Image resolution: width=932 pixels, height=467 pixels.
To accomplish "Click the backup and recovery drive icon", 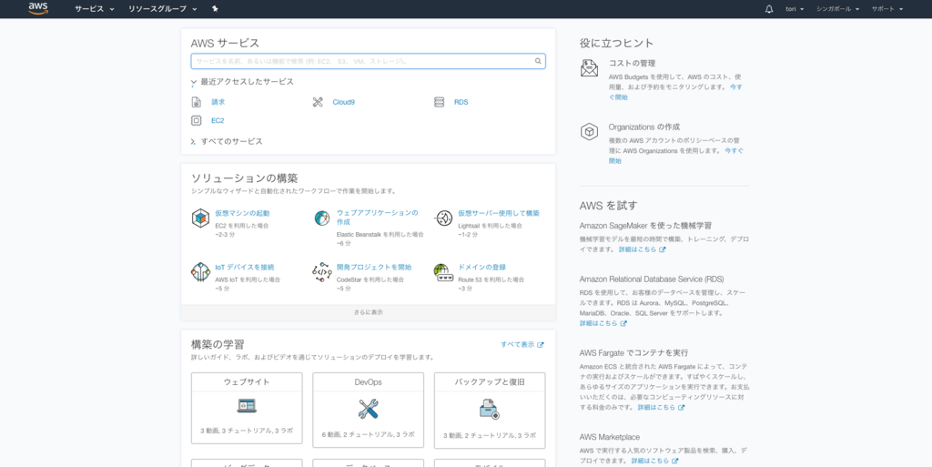I will [x=489, y=409].
